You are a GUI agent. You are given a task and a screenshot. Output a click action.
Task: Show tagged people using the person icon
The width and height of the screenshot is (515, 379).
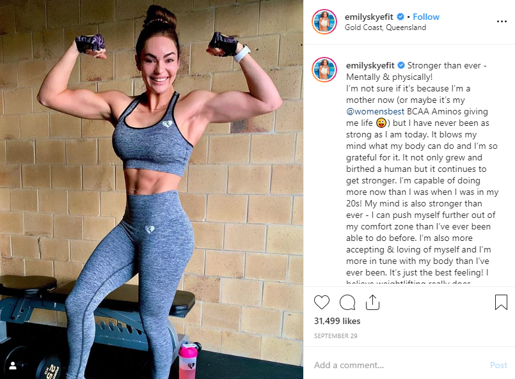click(x=13, y=366)
